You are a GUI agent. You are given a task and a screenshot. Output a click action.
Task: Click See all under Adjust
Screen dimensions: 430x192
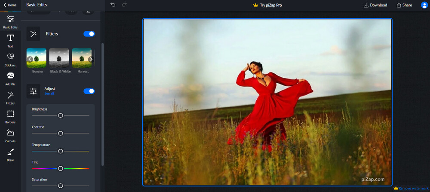tap(49, 93)
